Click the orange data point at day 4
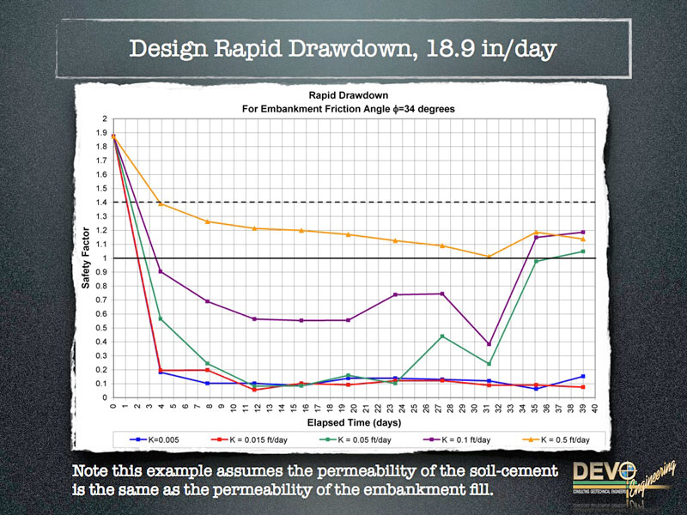Screen dimensions: 687x515 click(x=161, y=203)
